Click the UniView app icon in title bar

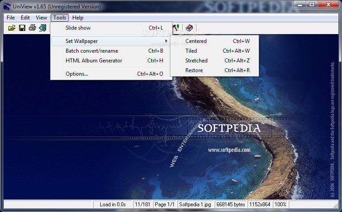tap(7, 7)
